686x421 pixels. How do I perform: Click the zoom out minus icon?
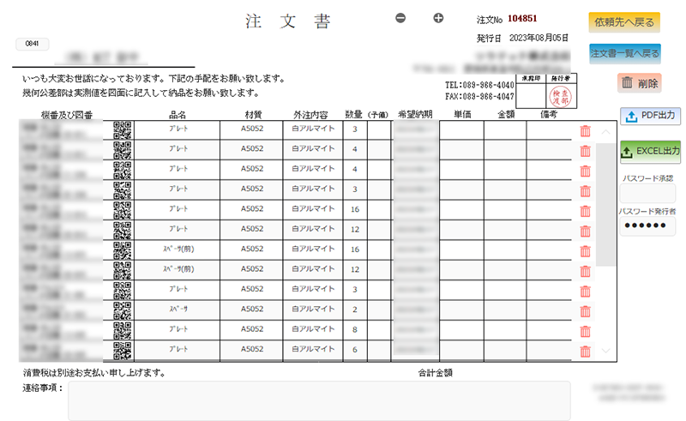[x=400, y=18]
